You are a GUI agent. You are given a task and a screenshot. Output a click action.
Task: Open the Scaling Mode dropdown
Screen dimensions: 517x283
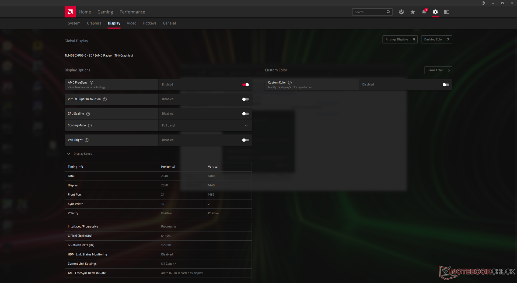205,126
